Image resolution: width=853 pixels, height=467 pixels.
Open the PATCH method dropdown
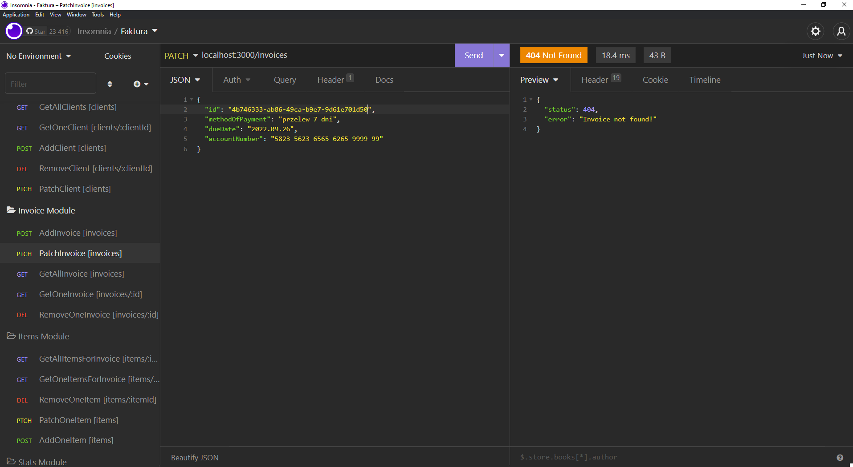click(181, 56)
